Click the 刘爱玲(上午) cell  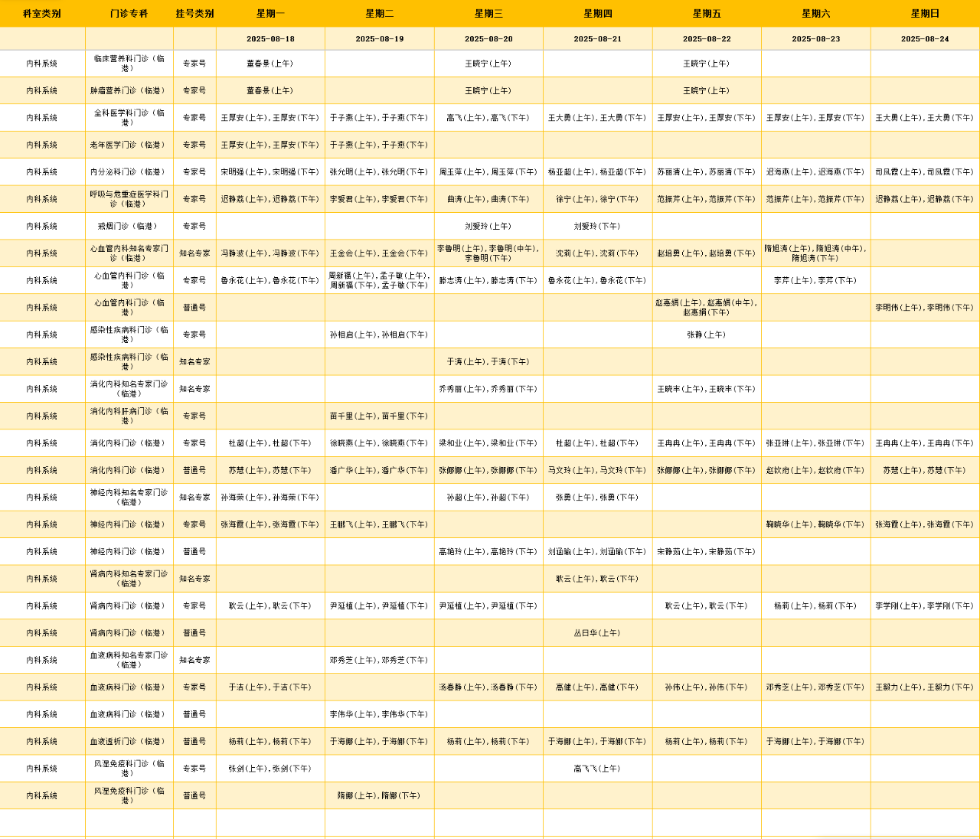(x=488, y=226)
